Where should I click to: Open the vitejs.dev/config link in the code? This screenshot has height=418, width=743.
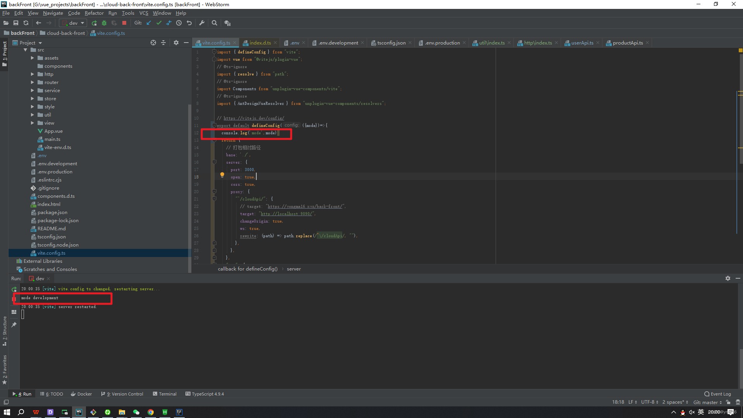(254, 118)
